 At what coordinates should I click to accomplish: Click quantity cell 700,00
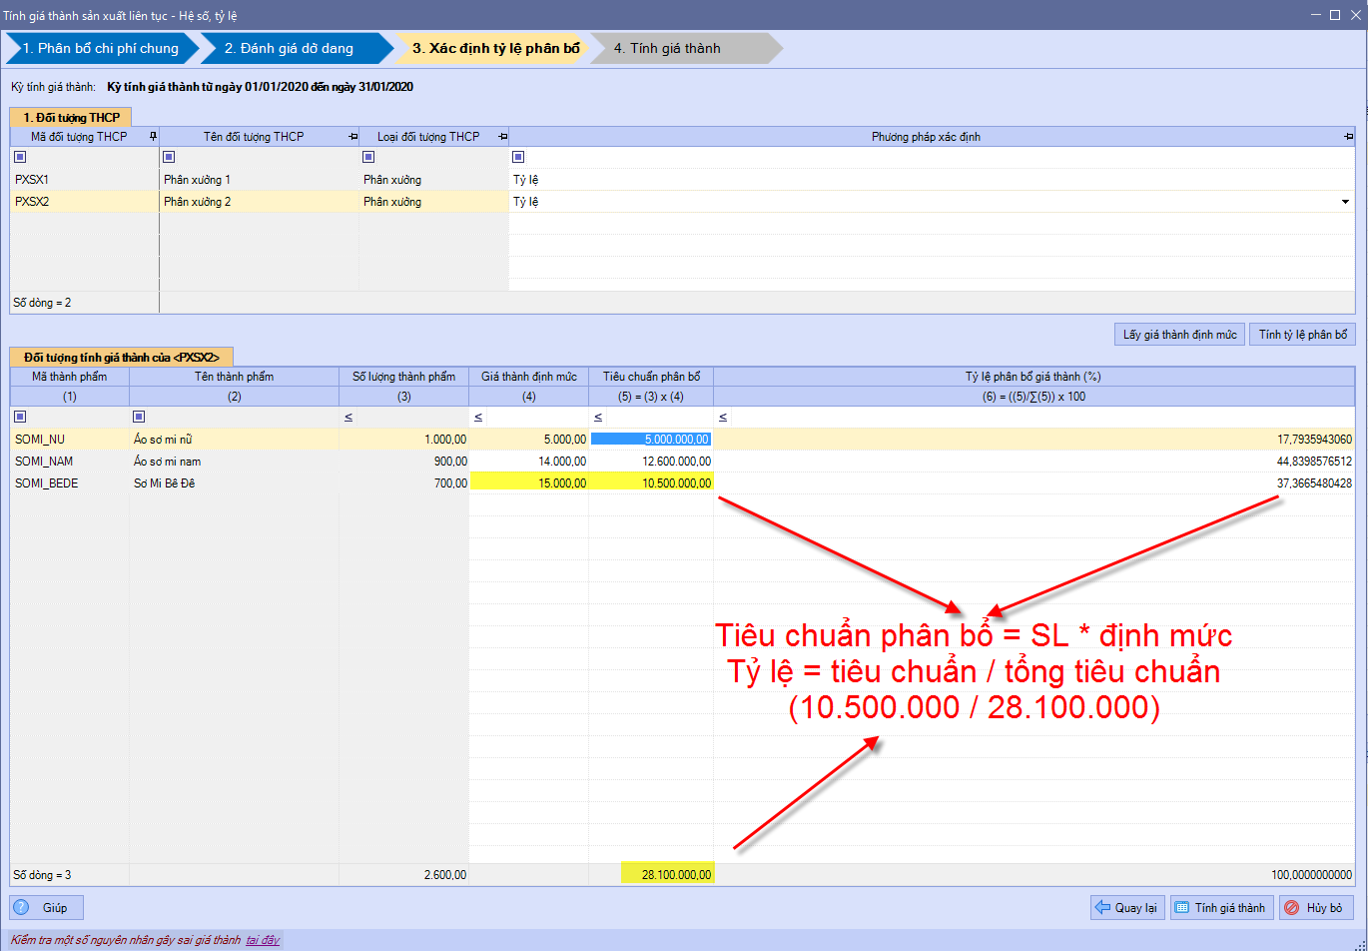(403, 483)
